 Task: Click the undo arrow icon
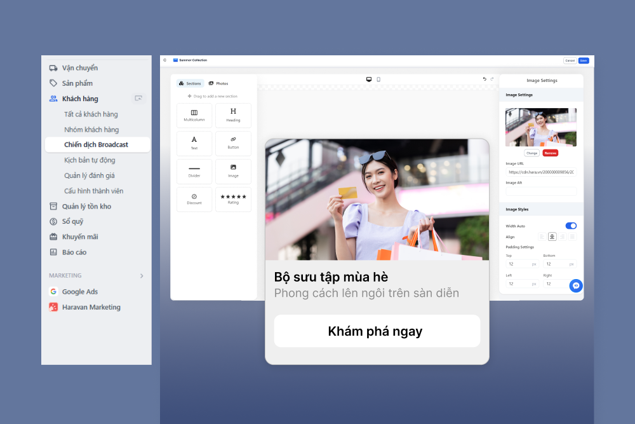point(485,79)
